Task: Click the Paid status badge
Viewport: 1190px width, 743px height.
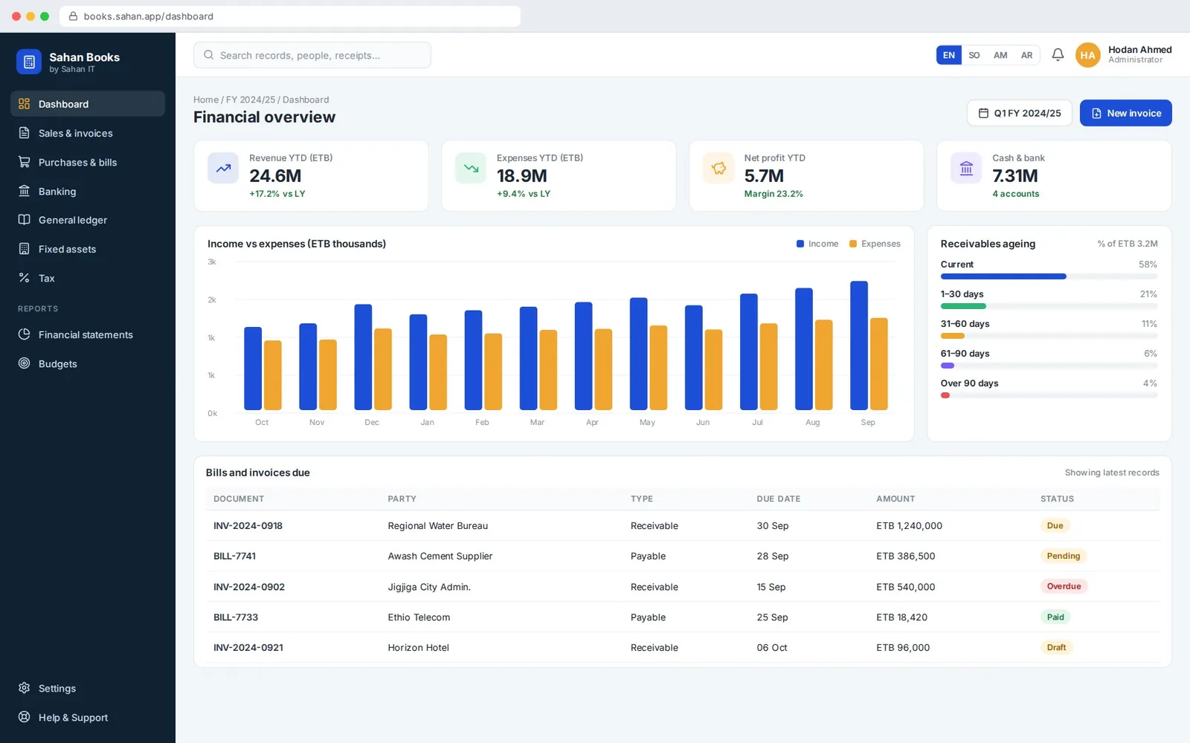Action: tap(1055, 617)
